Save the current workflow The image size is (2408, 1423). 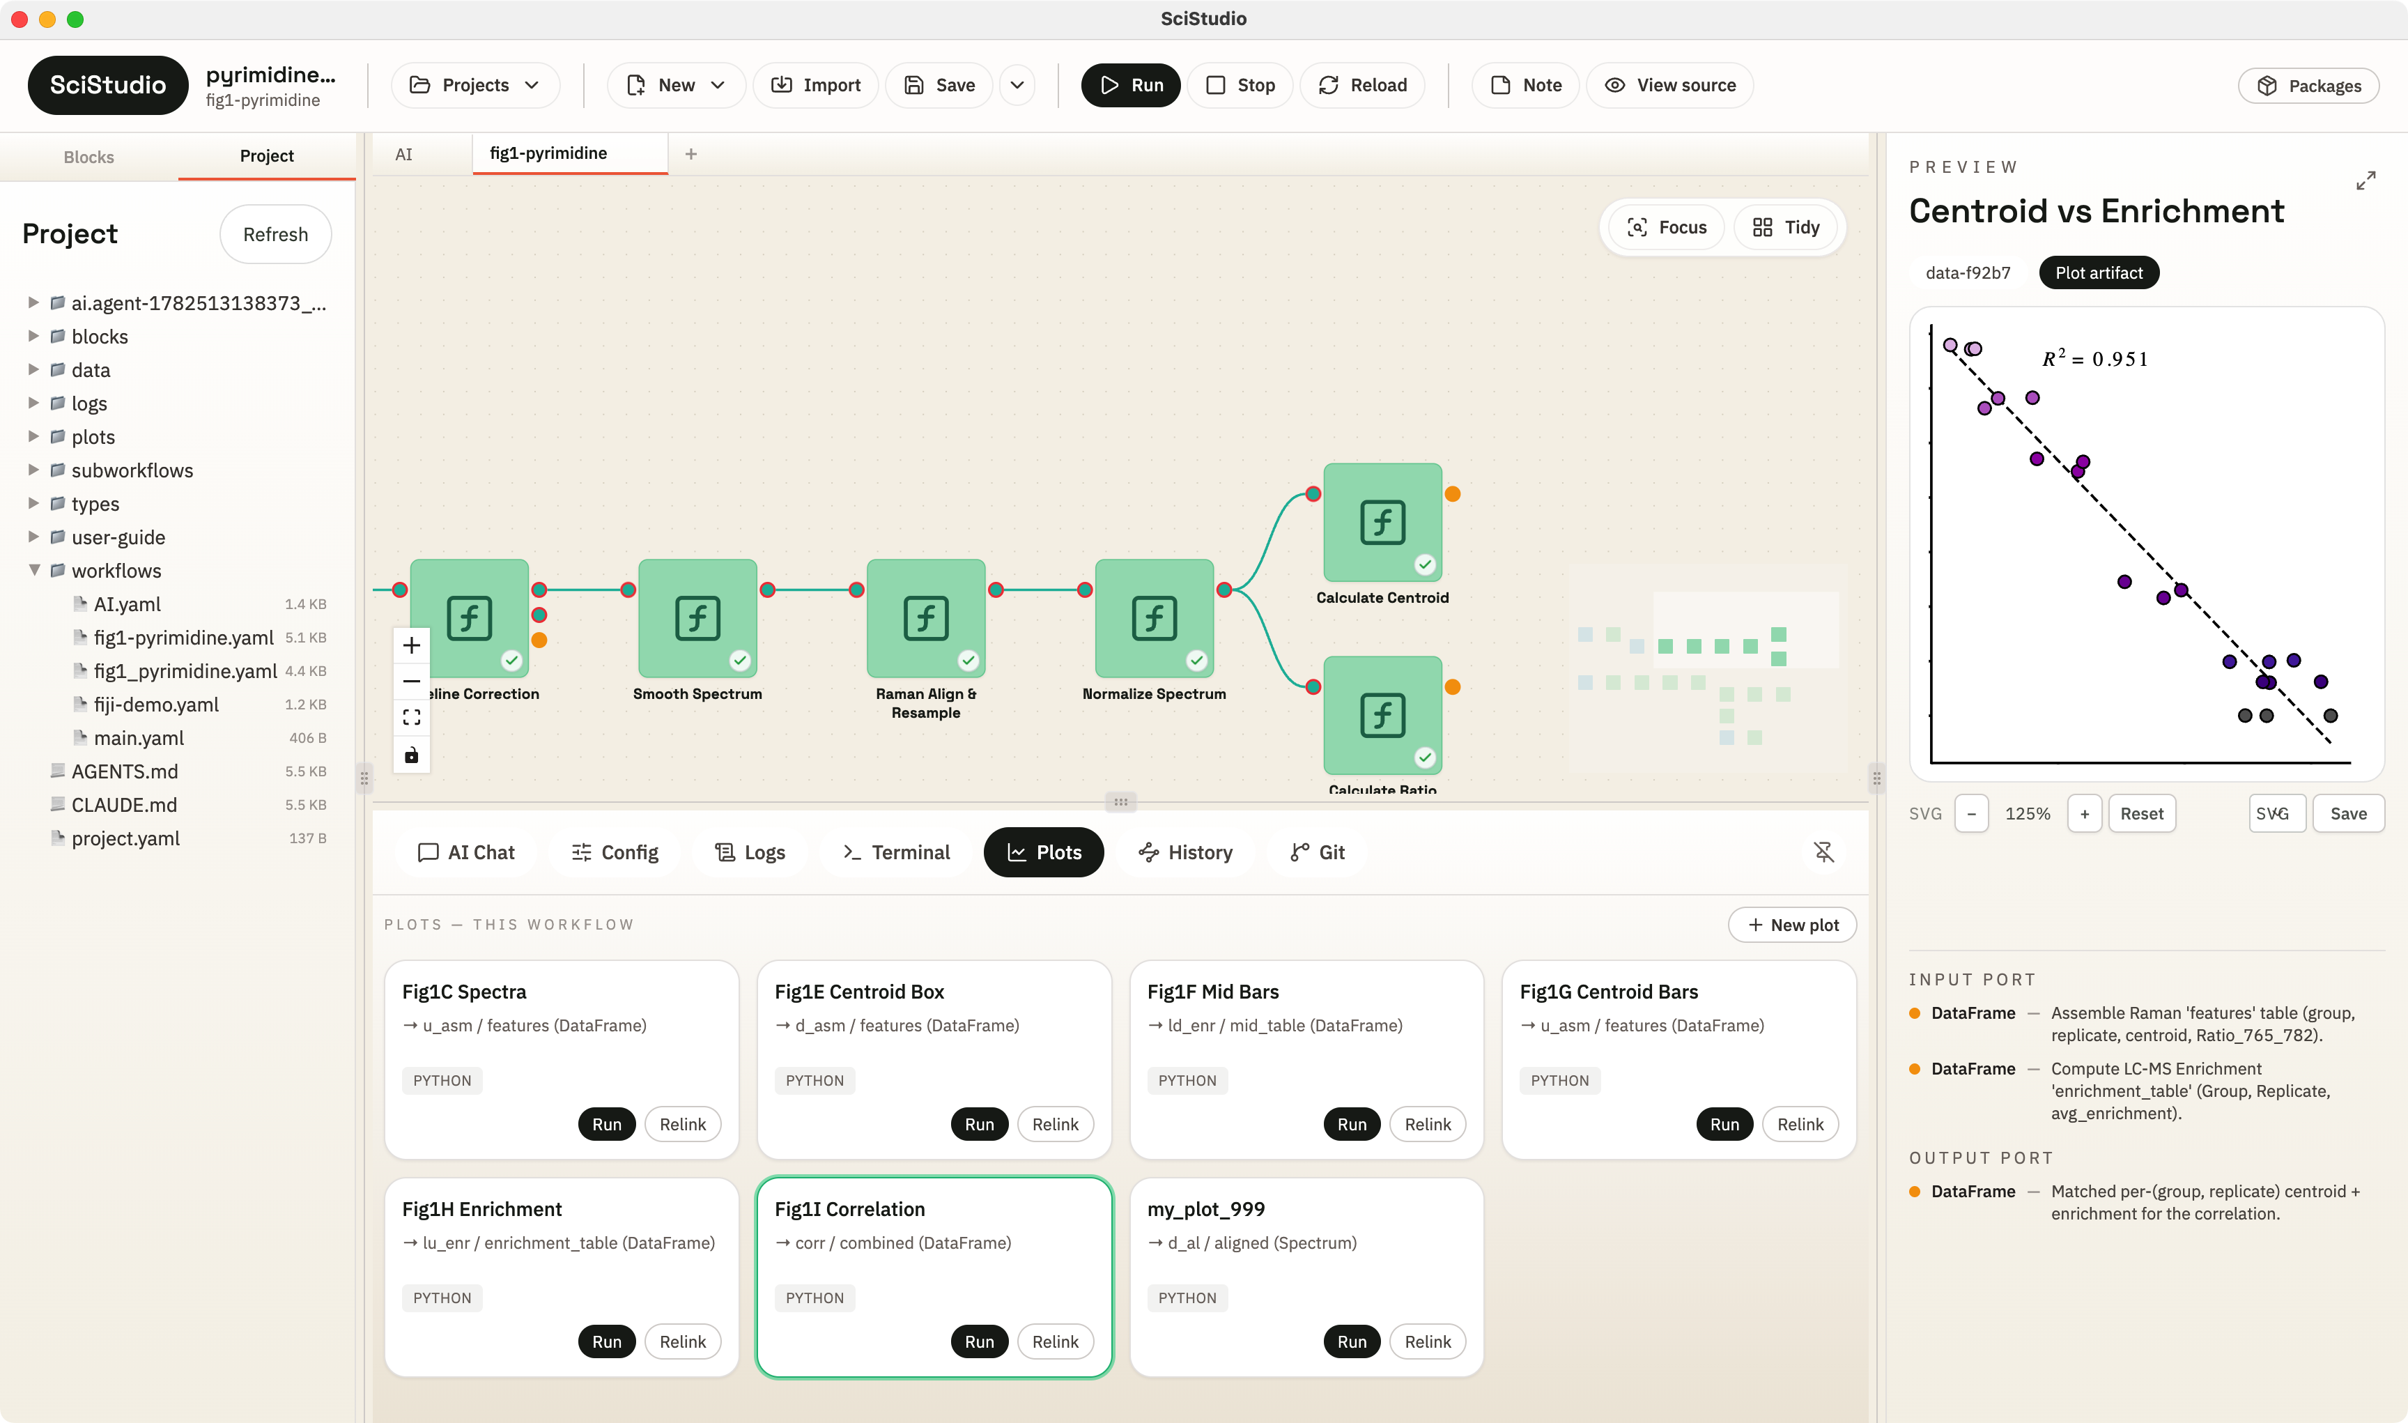tap(939, 85)
